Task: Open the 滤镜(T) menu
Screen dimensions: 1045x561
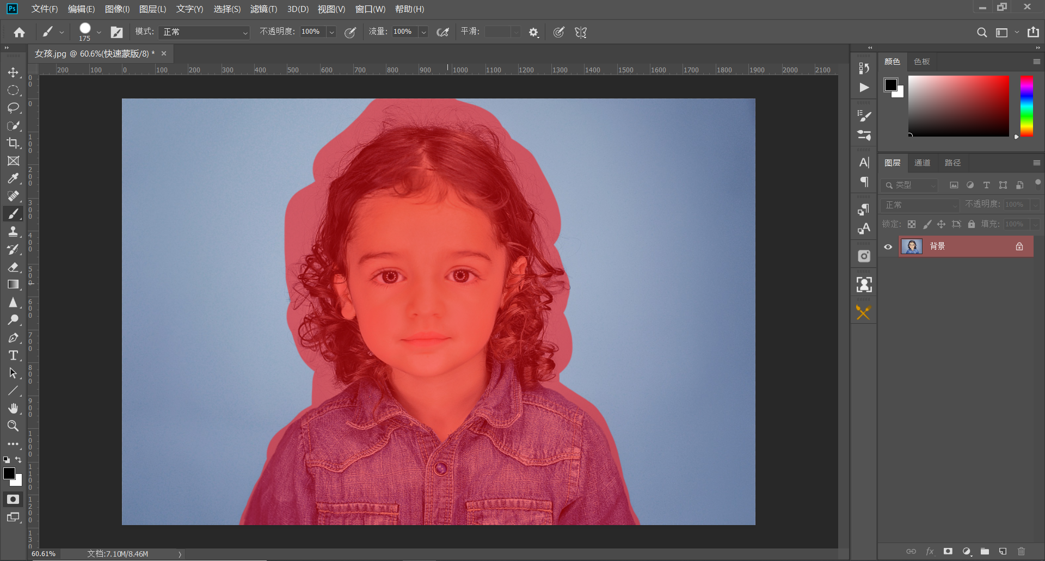Action: [263, 9]
